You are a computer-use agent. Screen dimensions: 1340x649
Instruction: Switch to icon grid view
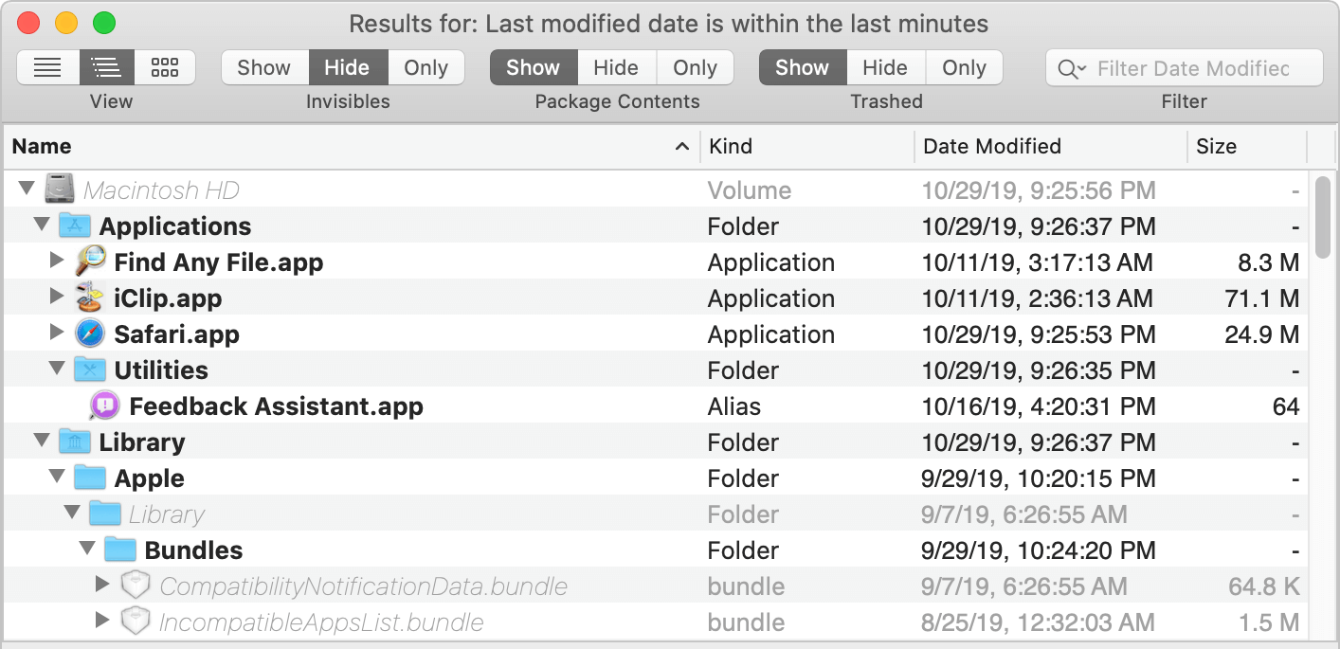165,67
